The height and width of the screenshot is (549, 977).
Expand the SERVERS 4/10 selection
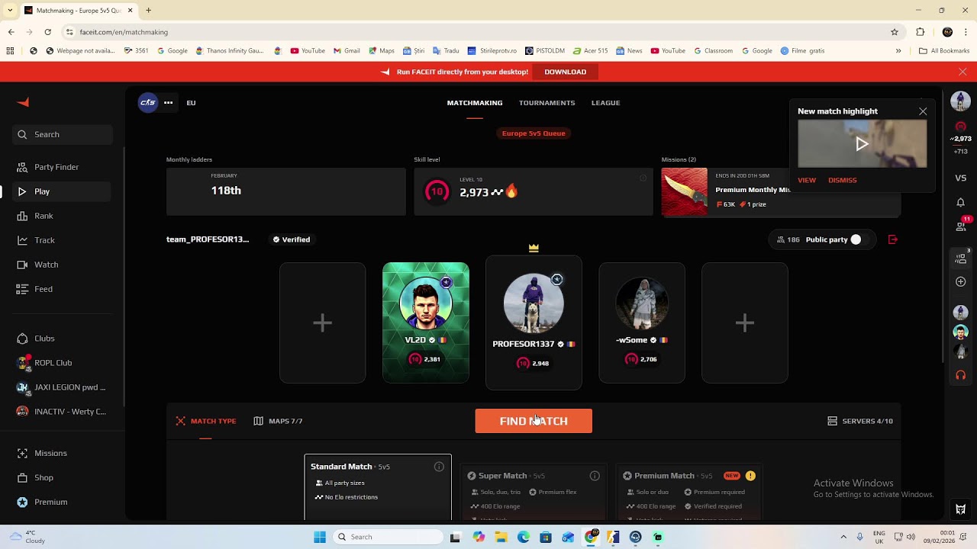[860, 421]
